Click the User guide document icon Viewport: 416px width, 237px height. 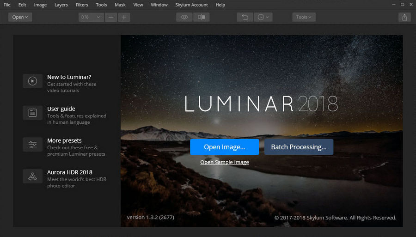click(32, 113)
